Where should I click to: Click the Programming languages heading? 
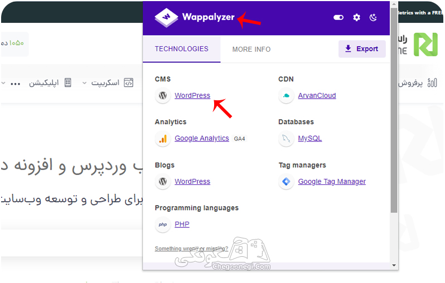click(x=197, y=208)
